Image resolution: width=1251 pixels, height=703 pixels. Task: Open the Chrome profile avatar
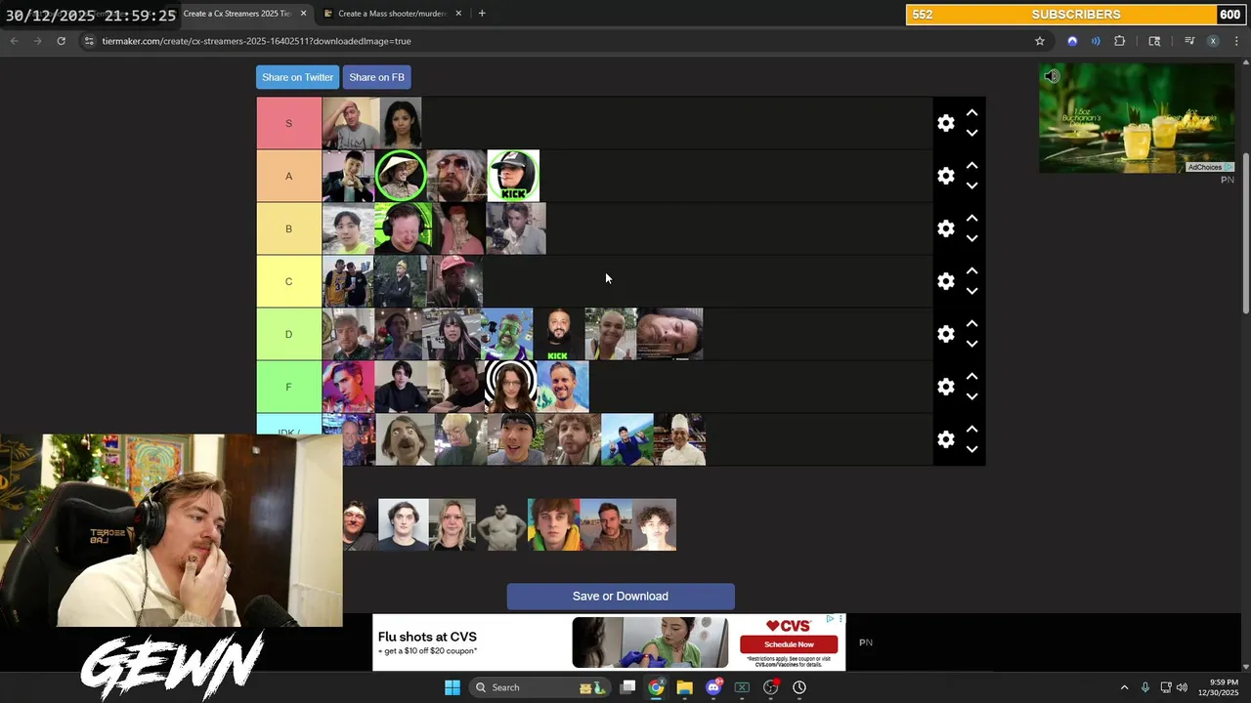click(1213, 41)
